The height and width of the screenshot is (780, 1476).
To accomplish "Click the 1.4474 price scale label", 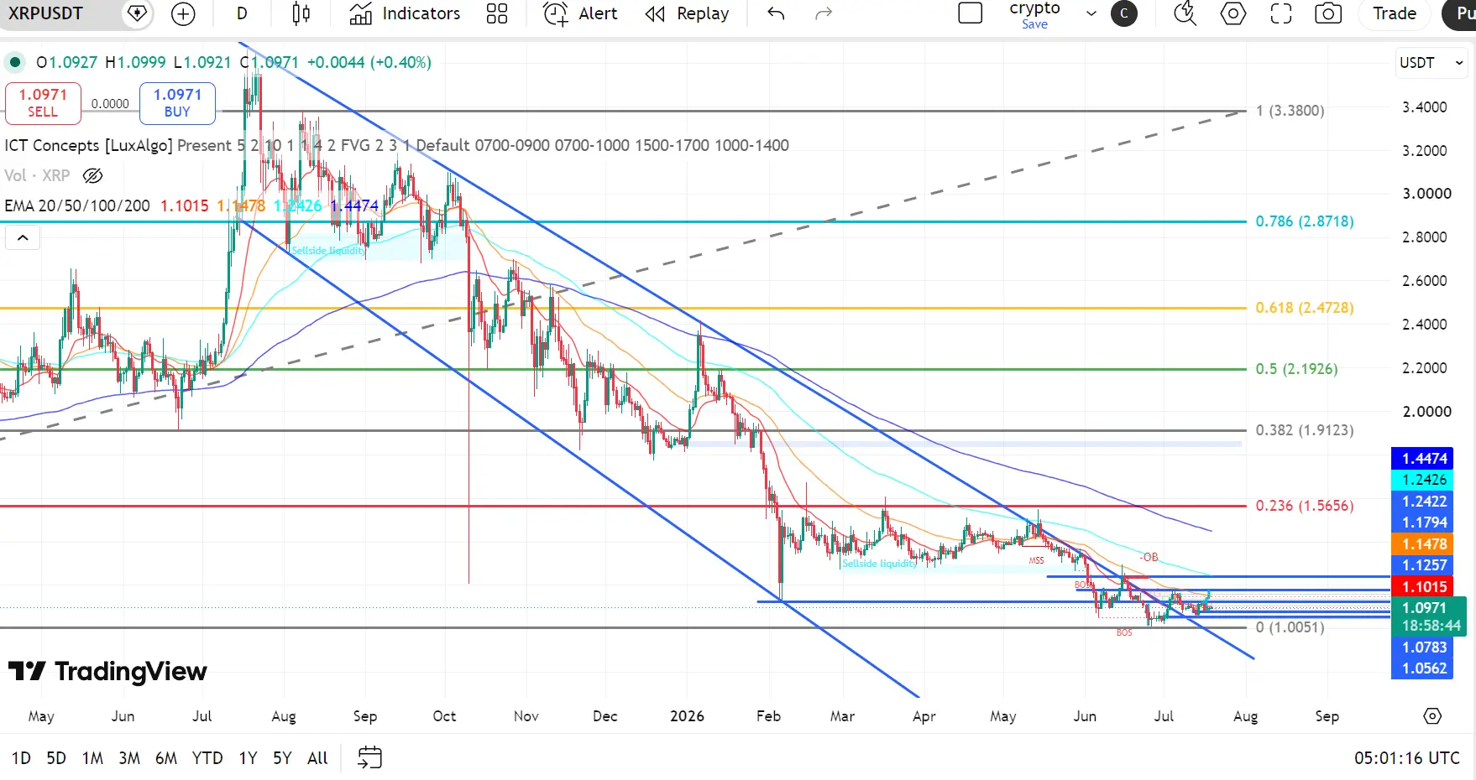I will (x=1422, y=459).
